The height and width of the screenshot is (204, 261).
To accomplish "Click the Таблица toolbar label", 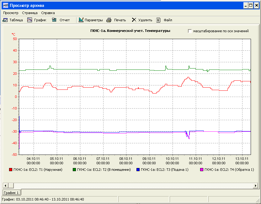I will (16, 20).
